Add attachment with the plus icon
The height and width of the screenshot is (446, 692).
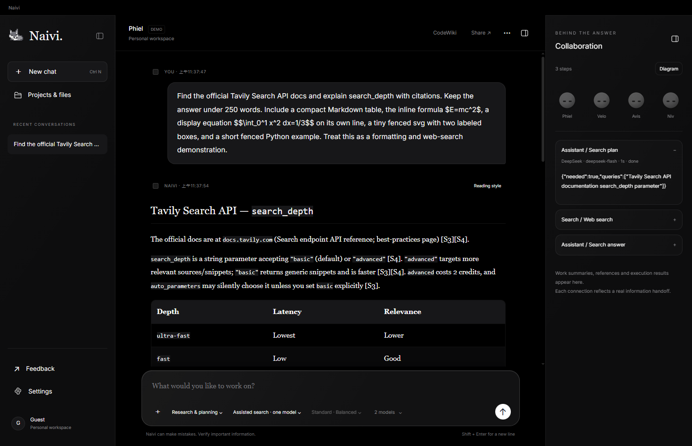(158, 412)
